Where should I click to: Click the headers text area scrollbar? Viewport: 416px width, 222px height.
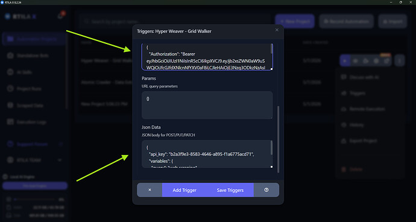[271, 49]
